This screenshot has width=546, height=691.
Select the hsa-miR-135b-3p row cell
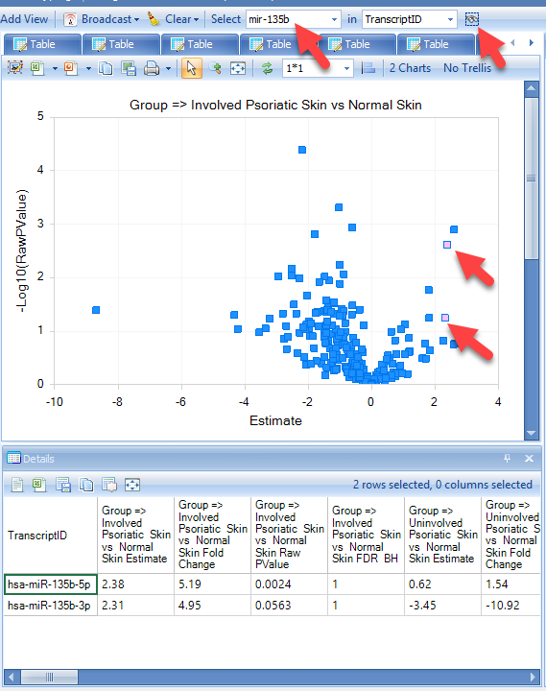pos(50,606)
